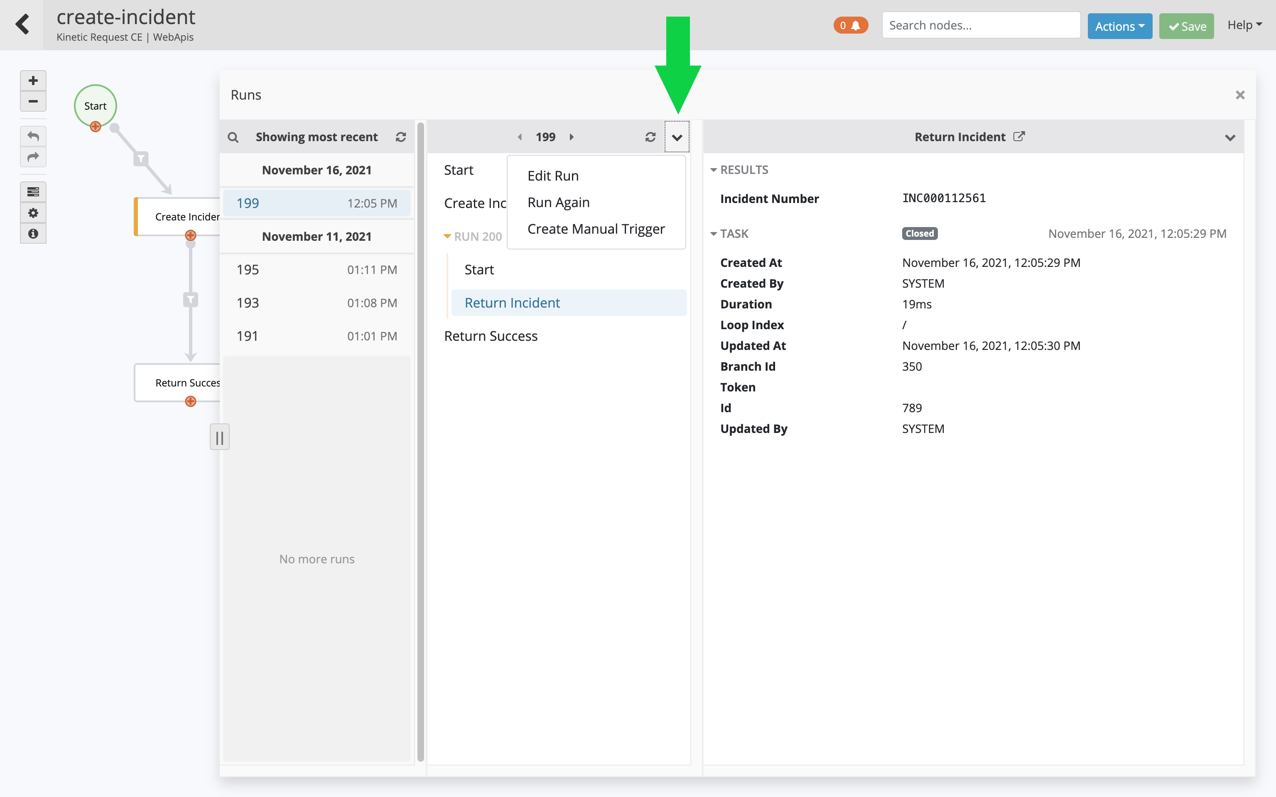
Task: Refresh the runs list
Action: (x=401, y=137)
